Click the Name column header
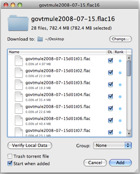Viewport: 140px width, 174px height. pos(57,52)
